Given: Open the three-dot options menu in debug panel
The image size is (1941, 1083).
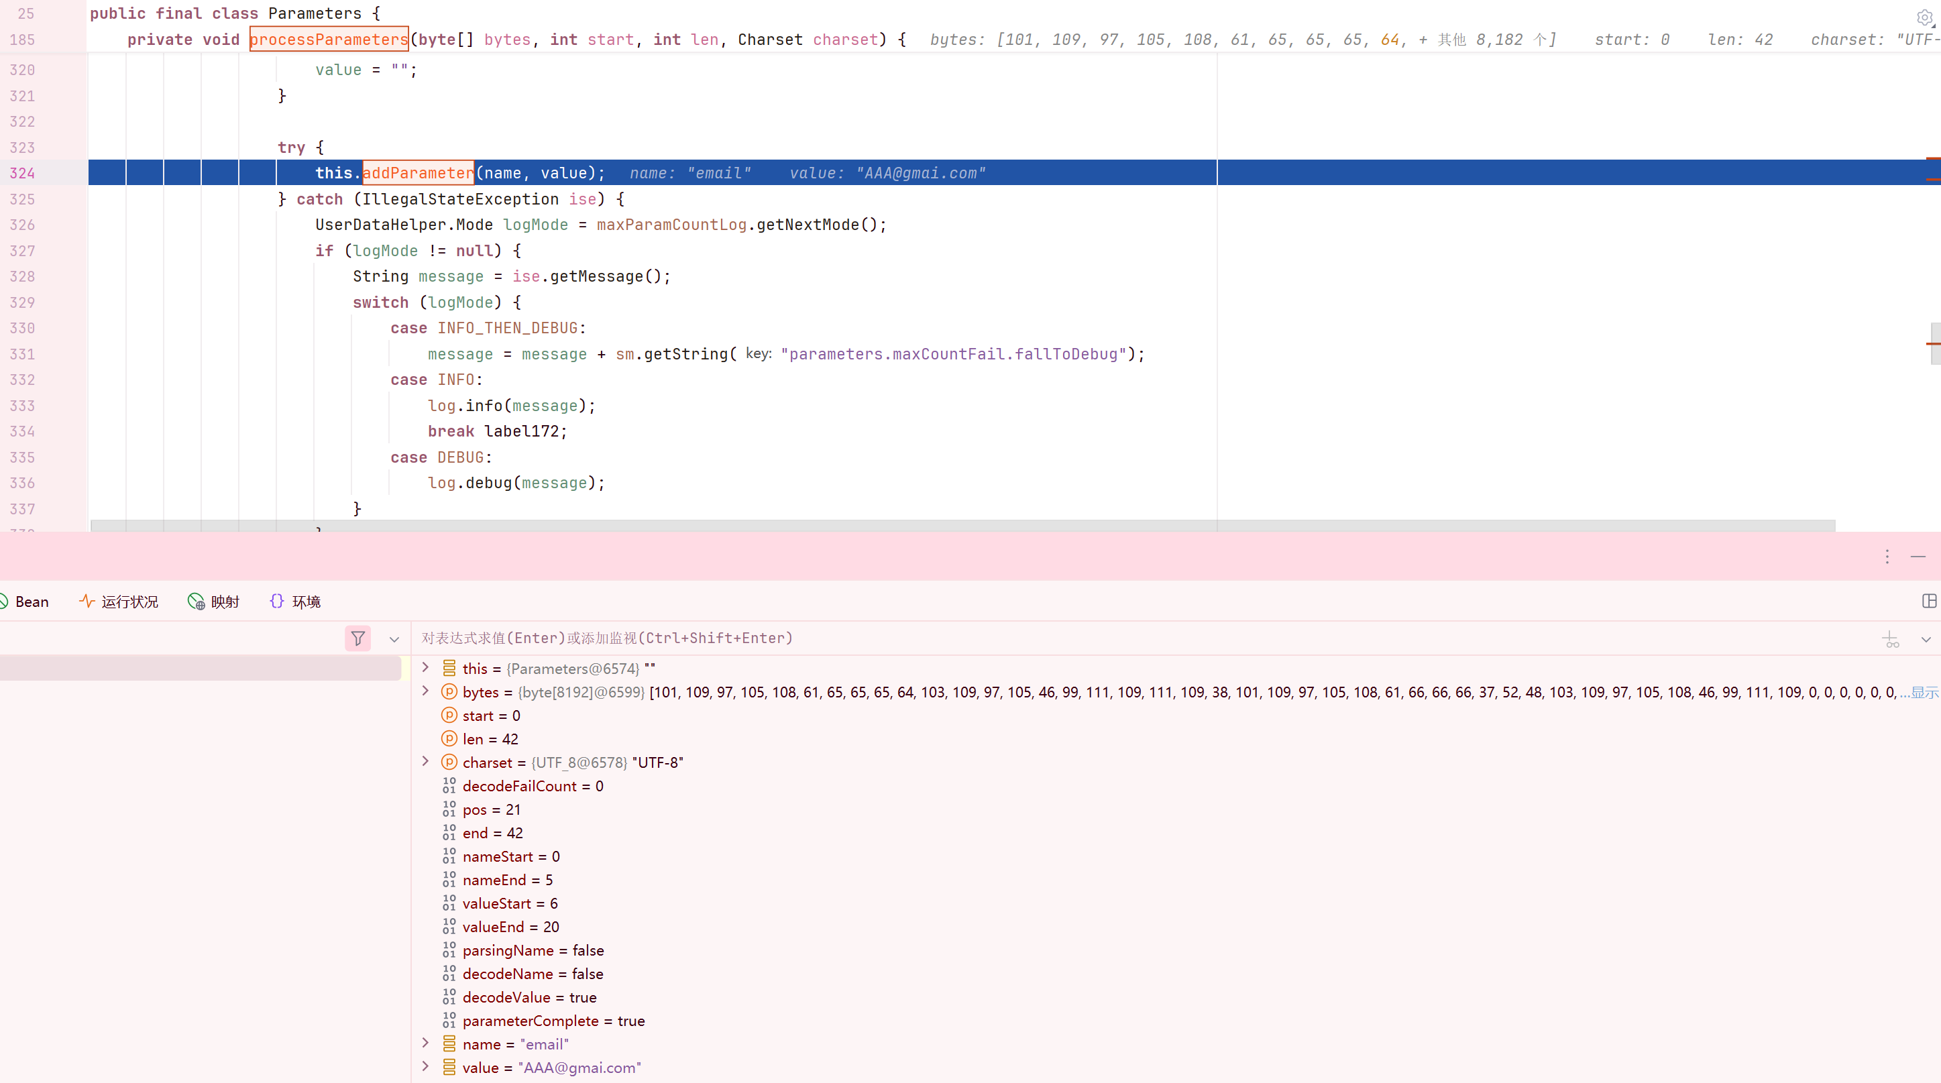Looking at the screenshot, I should point(1887,557).
